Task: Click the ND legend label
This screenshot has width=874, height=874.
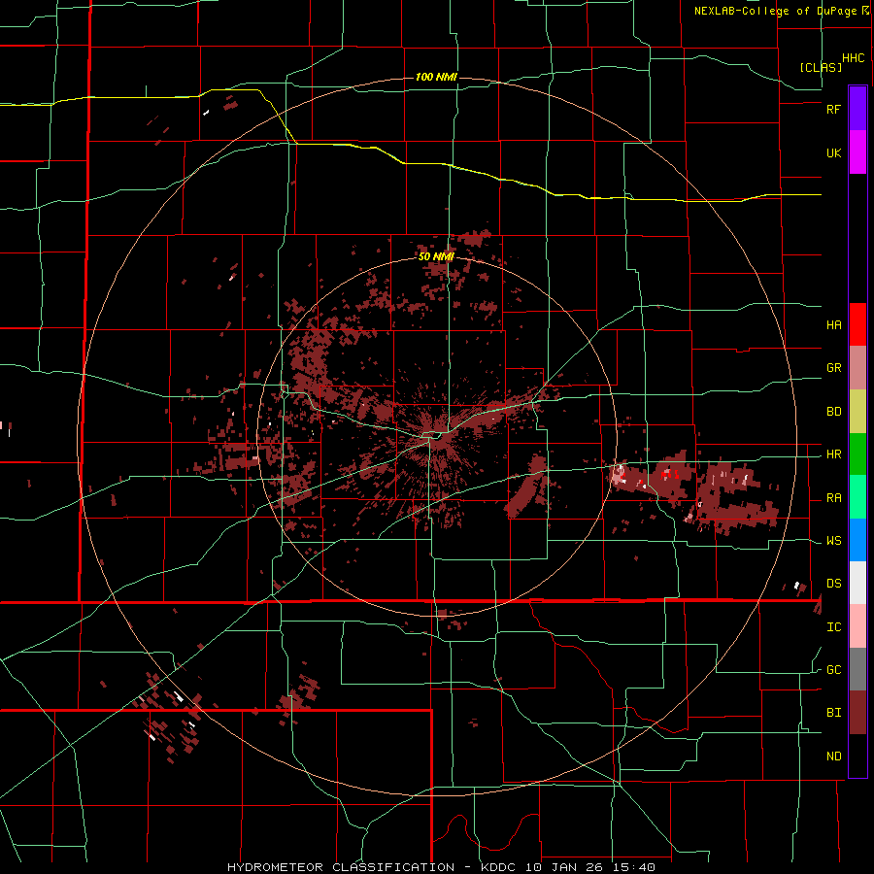Action: (x=833, y=756)
